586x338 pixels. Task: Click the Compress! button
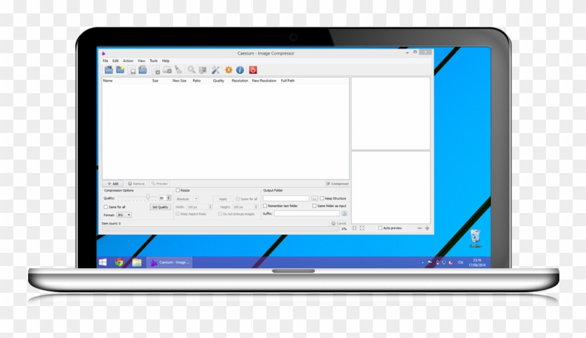[337, 184]
